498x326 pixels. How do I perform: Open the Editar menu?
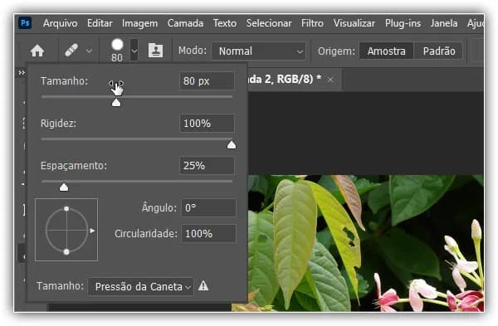pos(100,23)
